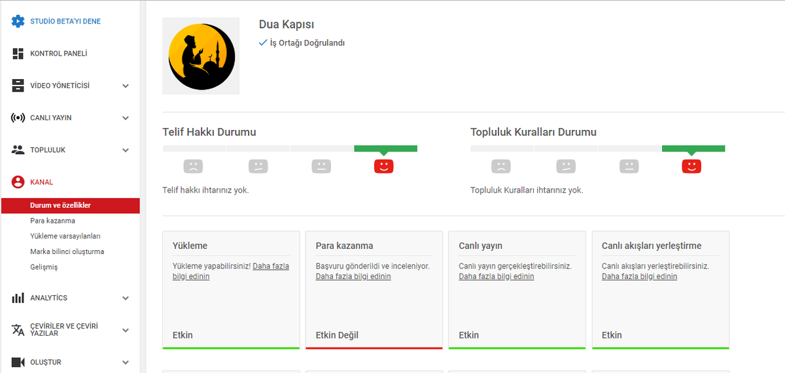
Task: Click the Canlı Yayın broadcast icon
Action: point(18,118)
